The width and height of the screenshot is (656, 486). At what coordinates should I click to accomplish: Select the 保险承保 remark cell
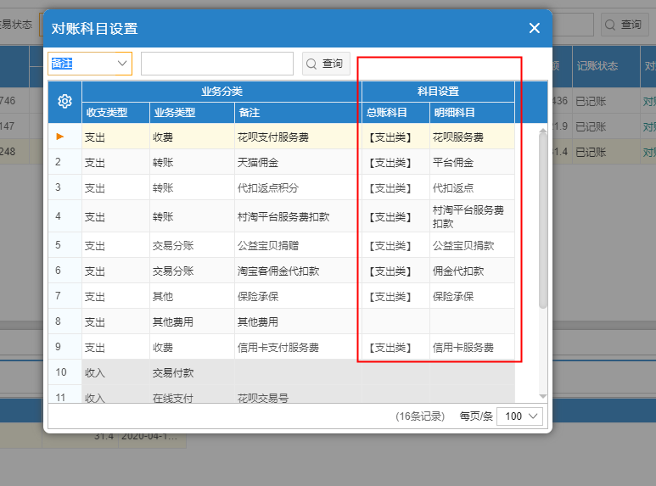(x=298, y=297)
